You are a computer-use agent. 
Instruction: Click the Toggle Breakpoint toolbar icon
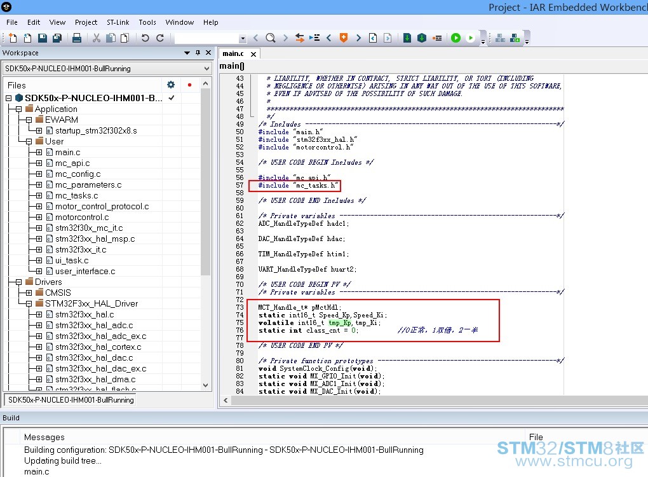pos(437,38)
